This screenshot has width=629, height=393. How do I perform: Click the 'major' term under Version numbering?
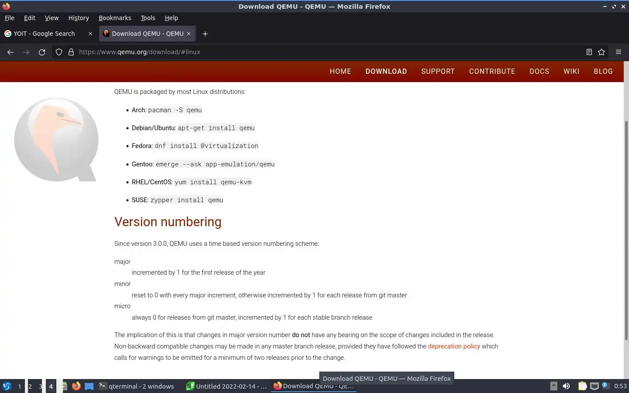tap(122, 262)
